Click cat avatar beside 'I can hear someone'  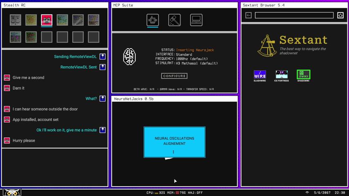(x=7, y=109)
